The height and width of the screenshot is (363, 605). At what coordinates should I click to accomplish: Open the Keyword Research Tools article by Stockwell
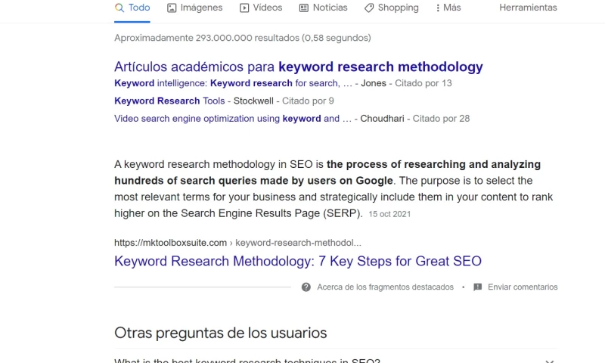169,101
